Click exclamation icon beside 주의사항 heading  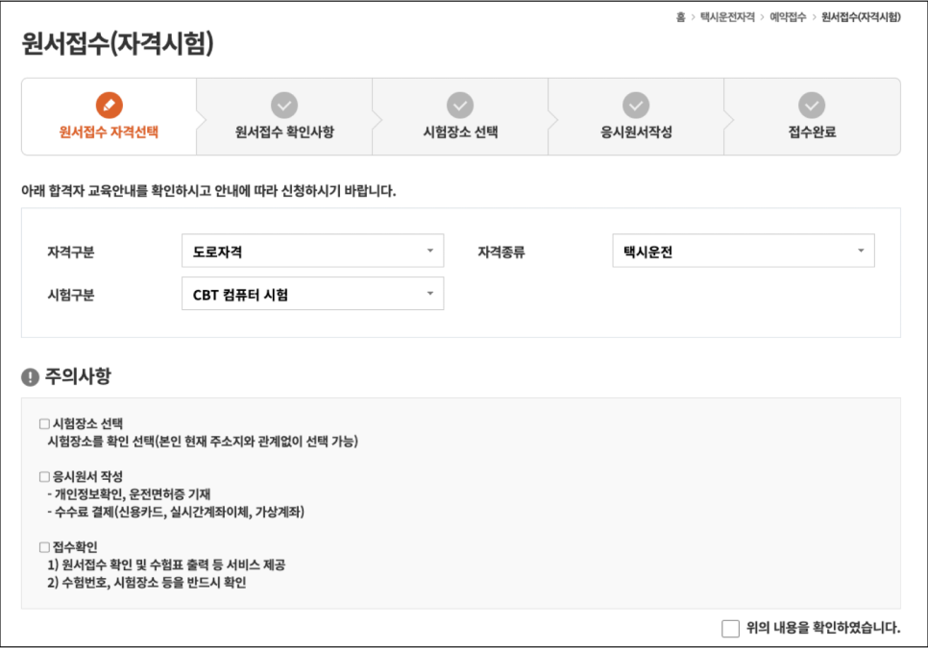pos(30,376)
